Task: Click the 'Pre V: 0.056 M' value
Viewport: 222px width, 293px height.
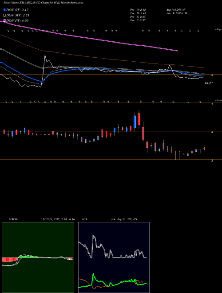Action: point(177,13)
